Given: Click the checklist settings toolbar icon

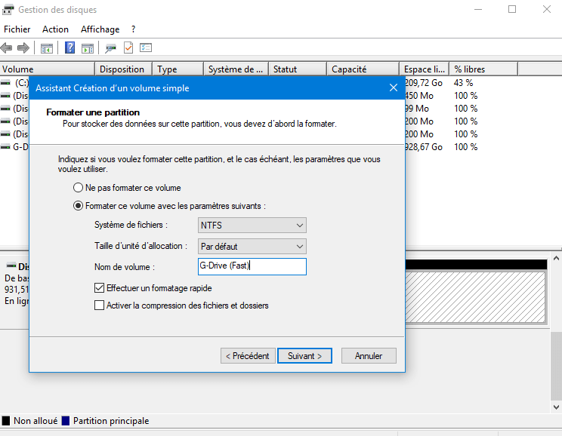Looking at the screenshot, I should (146, 48).
